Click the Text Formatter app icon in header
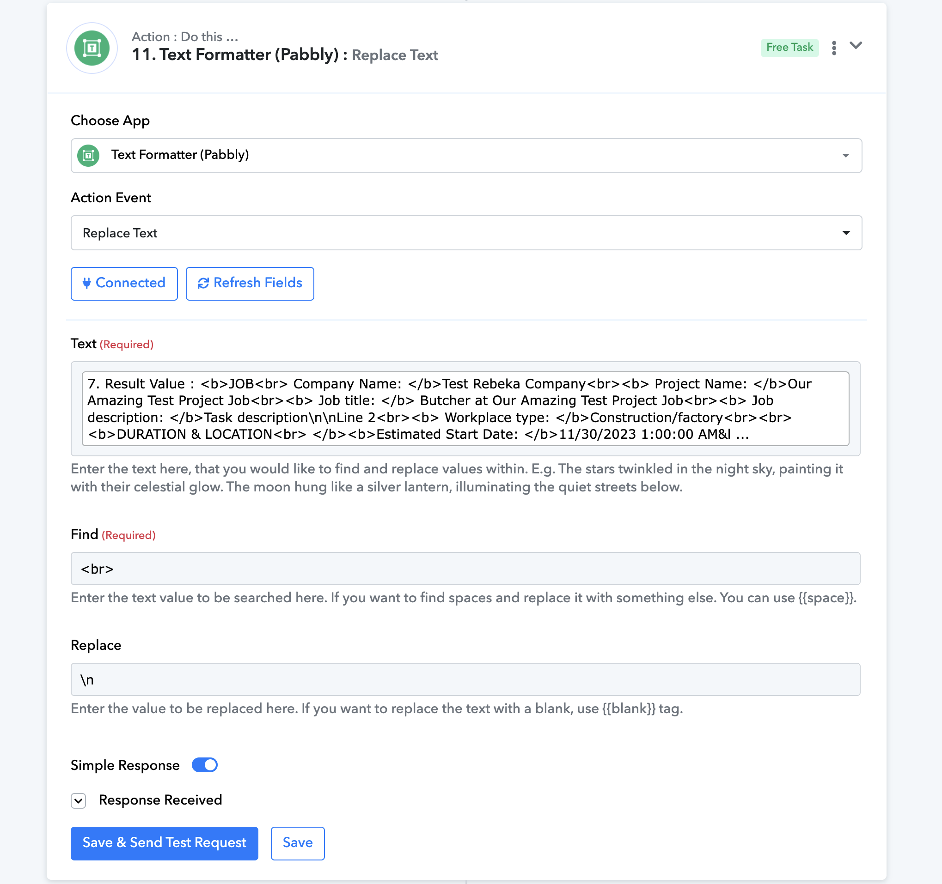The height and width of the screenshot is (884, 942). point(92,48)
